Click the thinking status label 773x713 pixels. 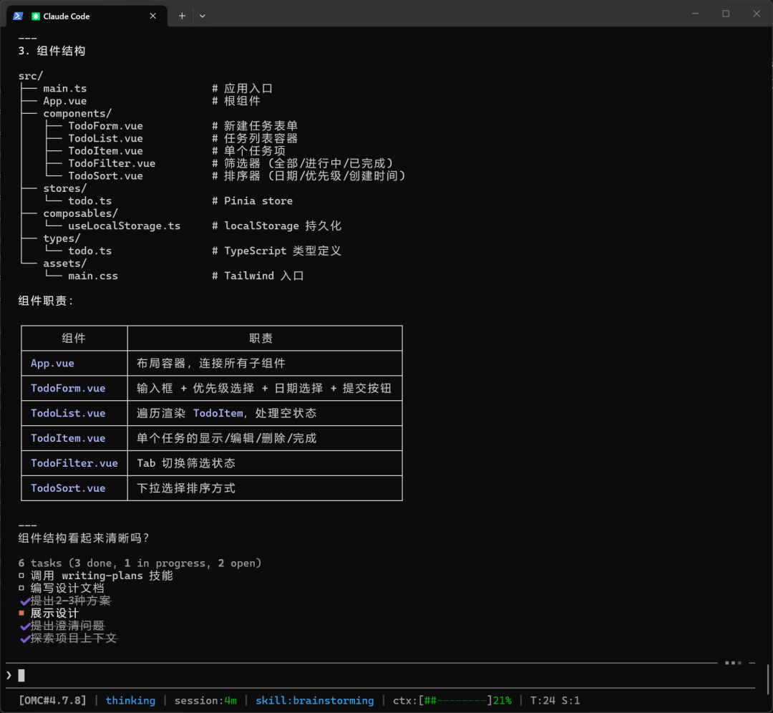[131, 701]
